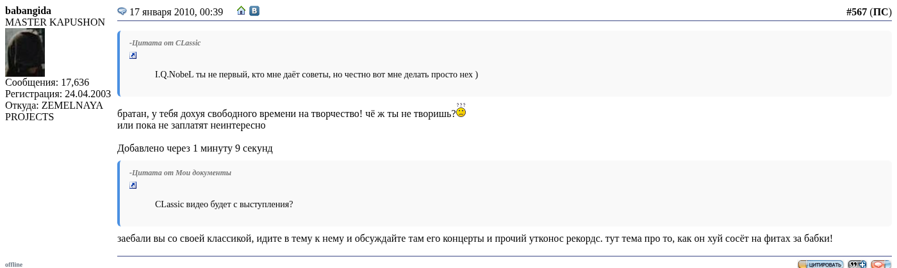
Task: Click the Сообщения: 17,636 post count
Action: tap(47, 83)
